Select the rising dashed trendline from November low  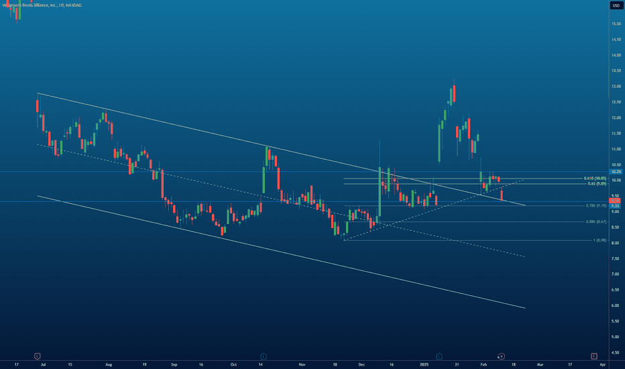point(435,210)
